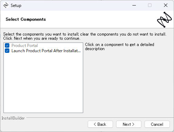Select Launch Product Portal After Installat... entry
This screenshot has height=132, width=174.
point(46,51)
